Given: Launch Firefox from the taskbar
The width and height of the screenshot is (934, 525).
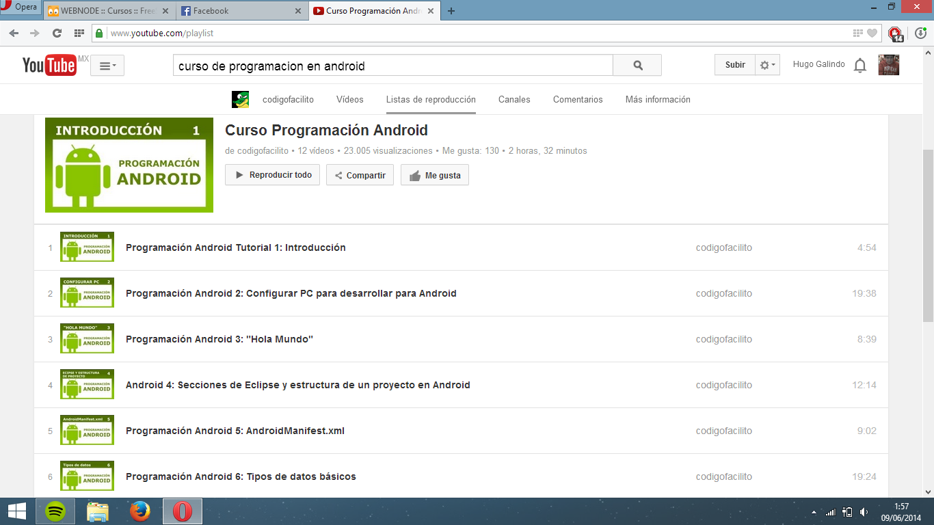Looking at the screenshot, I should [140, 511].
